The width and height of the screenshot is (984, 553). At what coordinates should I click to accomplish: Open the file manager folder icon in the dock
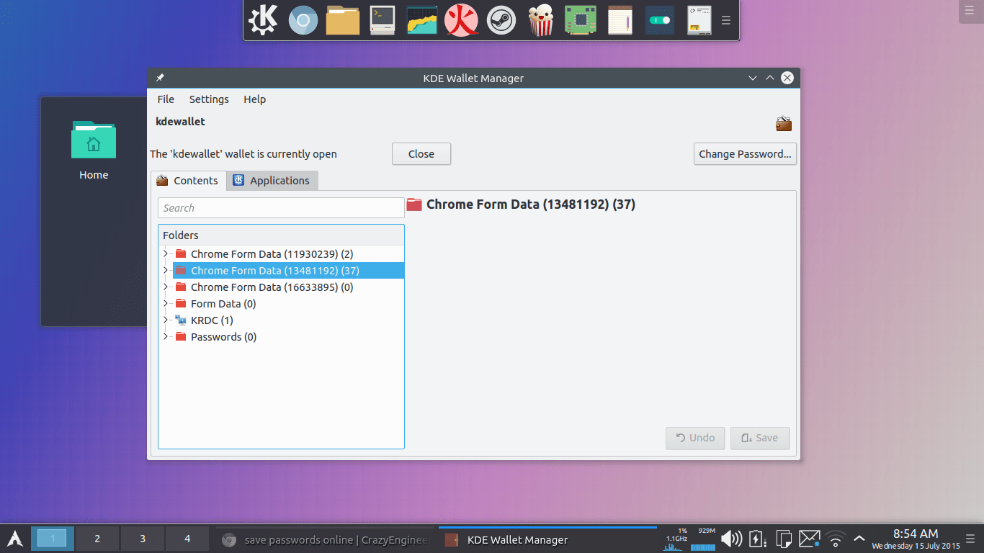click(x=343, y=20)
